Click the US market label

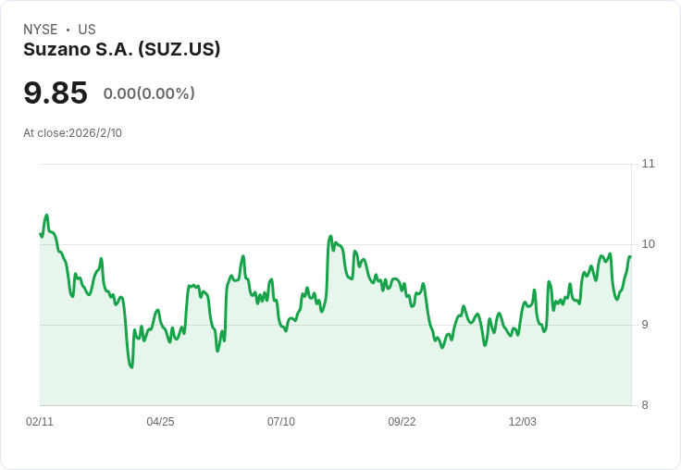87,29
